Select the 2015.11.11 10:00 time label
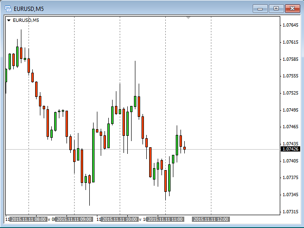This screenshot has height=228, width=304. pos(119,219)
